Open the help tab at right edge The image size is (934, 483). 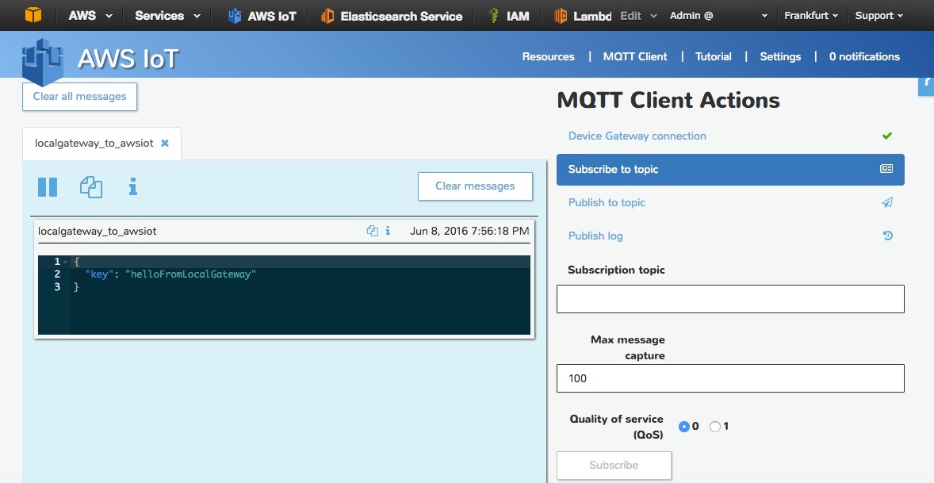pos(926,85)
